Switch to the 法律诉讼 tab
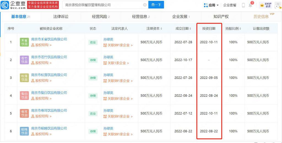 pos(61,17)
